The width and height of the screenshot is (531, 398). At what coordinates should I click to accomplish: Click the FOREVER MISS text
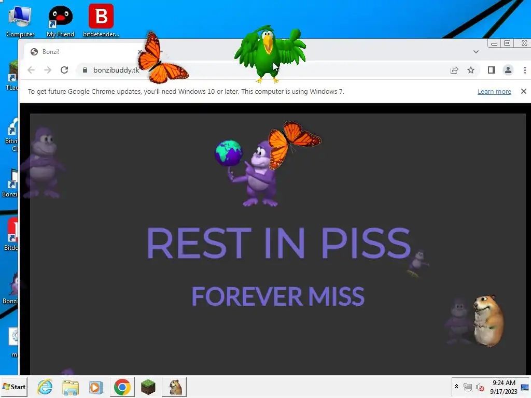[x=278, y=296]
